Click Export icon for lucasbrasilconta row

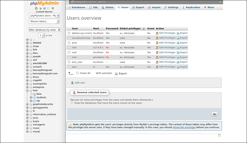tap(178, 38)
